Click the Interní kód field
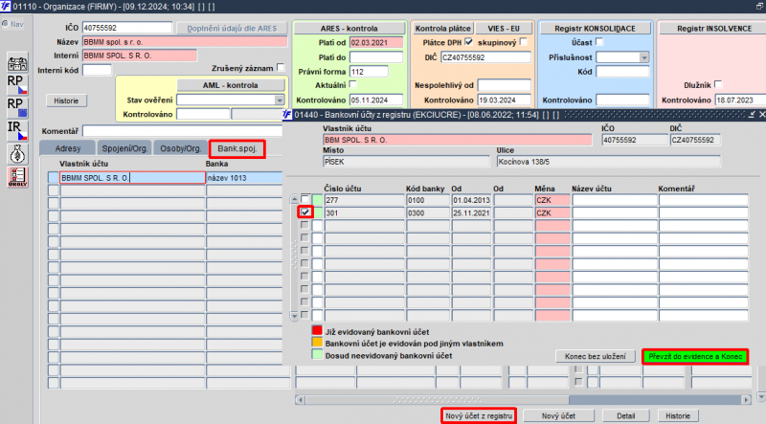766x424 pixels. pos(98,70)
